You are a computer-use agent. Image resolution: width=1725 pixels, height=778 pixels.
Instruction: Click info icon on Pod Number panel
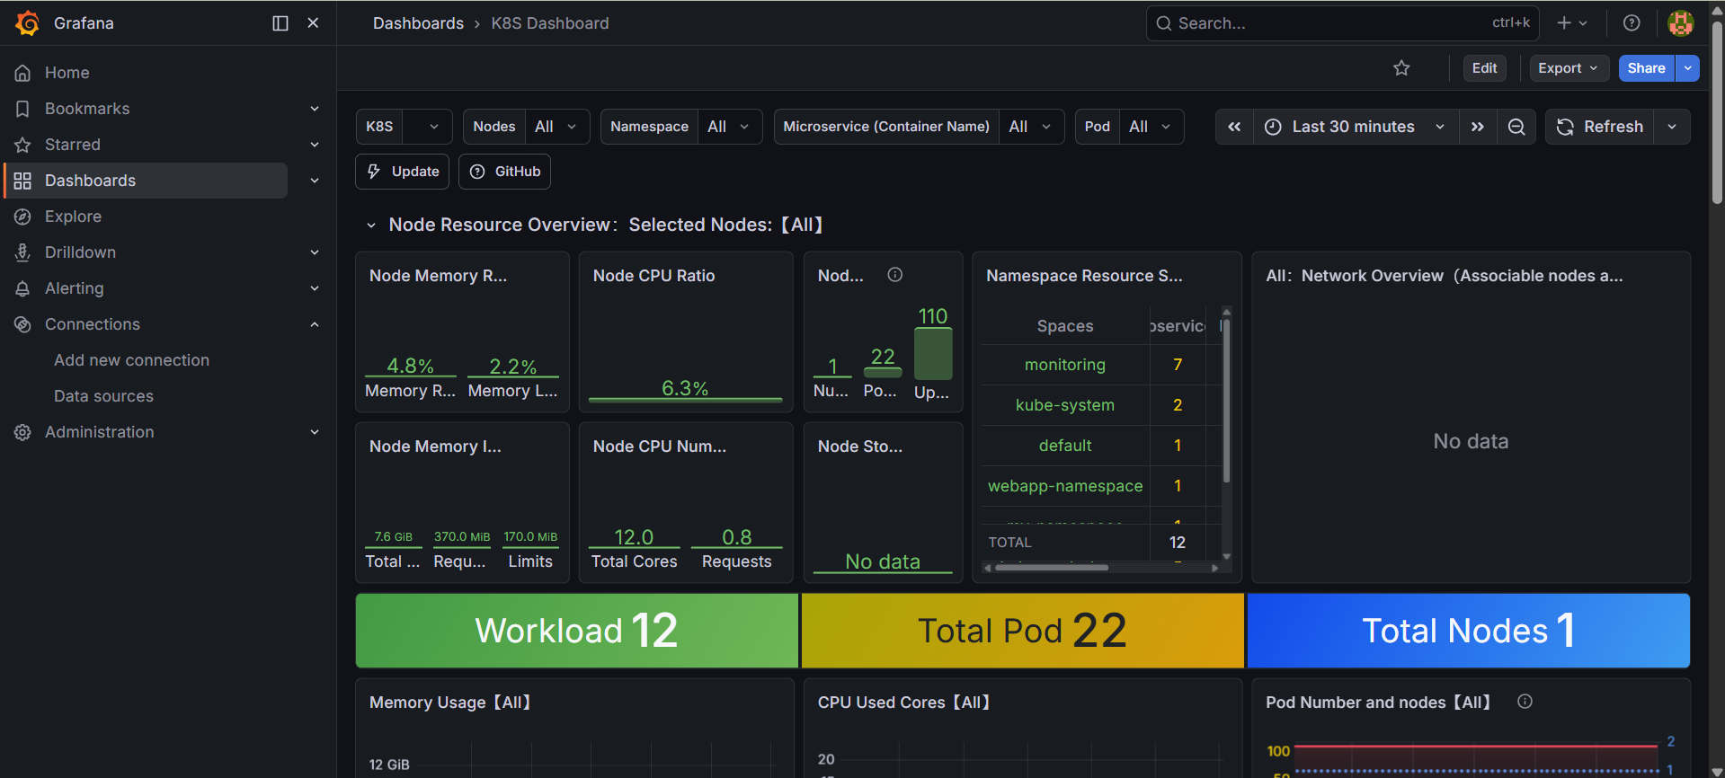[1525, 702]
